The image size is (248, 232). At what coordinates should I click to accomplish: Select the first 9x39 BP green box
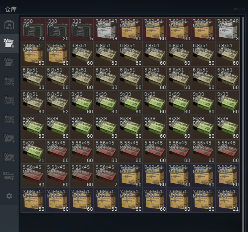[82, 103]
